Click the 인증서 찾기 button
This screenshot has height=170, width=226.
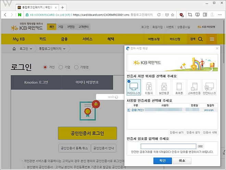click(x=193, y=132)
